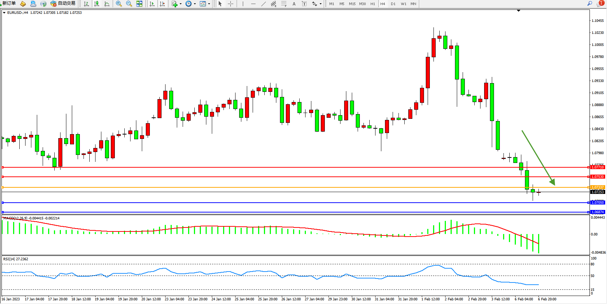This screenshot has height=304, width=607.
Task: Click the tile windows icon
Action: [139, 4]
